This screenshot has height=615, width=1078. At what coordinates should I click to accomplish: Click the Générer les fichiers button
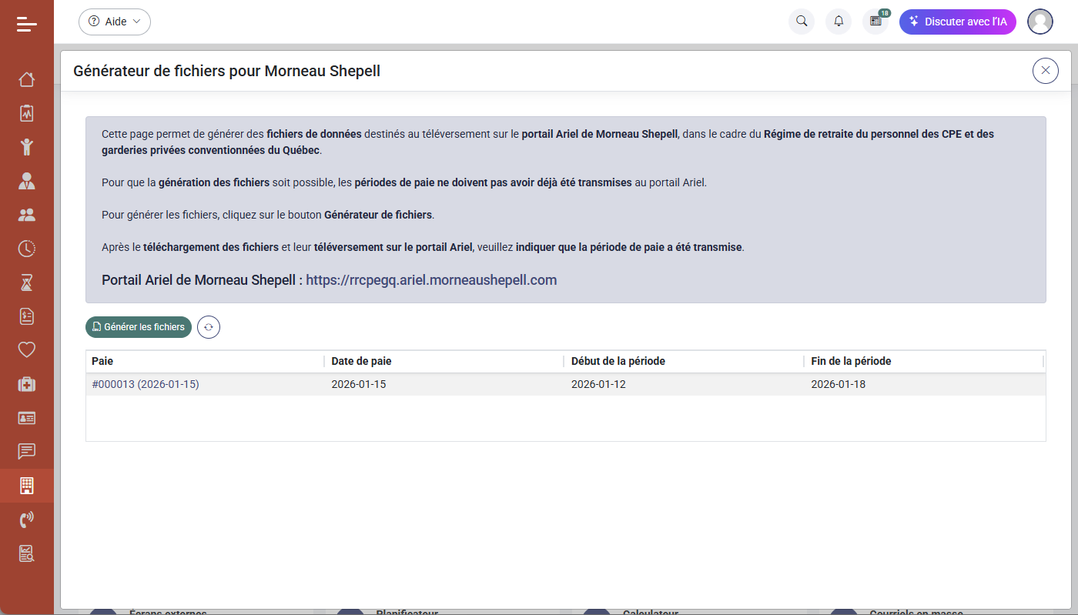point(139,326)
